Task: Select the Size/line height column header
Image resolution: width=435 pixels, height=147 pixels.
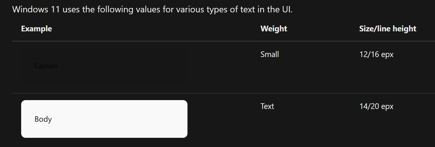Action: click(388, 29)
